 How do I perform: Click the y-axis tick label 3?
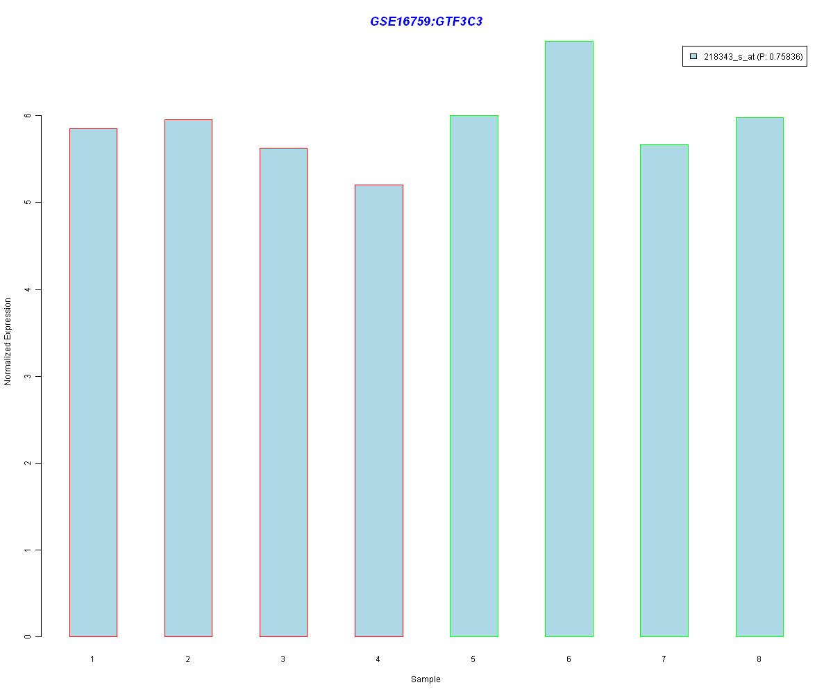click(x=27, y=376)
